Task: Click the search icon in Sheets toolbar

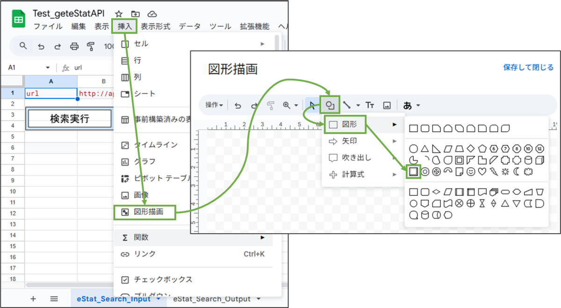Action: [23, 46]
